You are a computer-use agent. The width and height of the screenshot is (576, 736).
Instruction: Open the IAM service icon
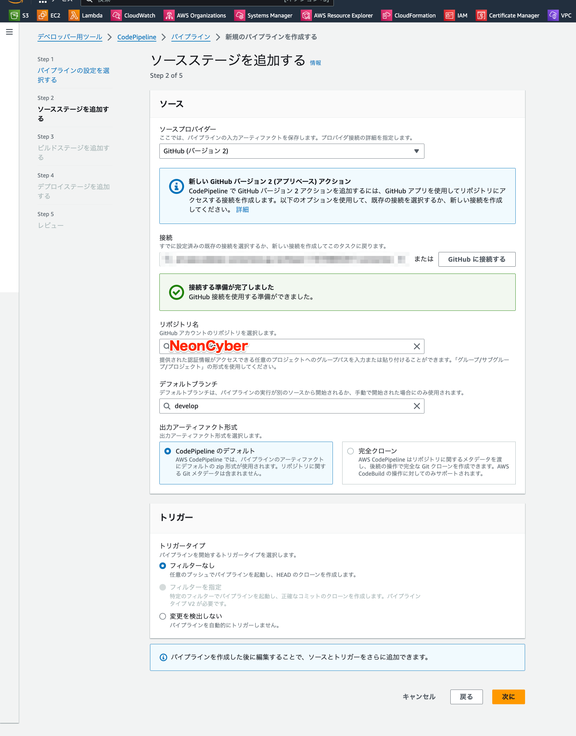[x=449, y=15]
